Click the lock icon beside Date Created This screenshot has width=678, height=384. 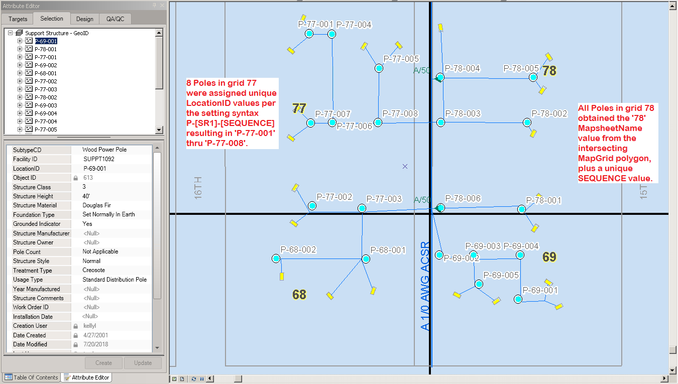(x=75, y=335)
